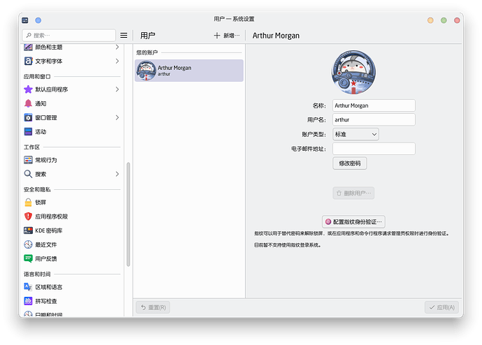The image size is (482, 345).
Task: Minimize the window with yellow button
Action: coord(430,20)
